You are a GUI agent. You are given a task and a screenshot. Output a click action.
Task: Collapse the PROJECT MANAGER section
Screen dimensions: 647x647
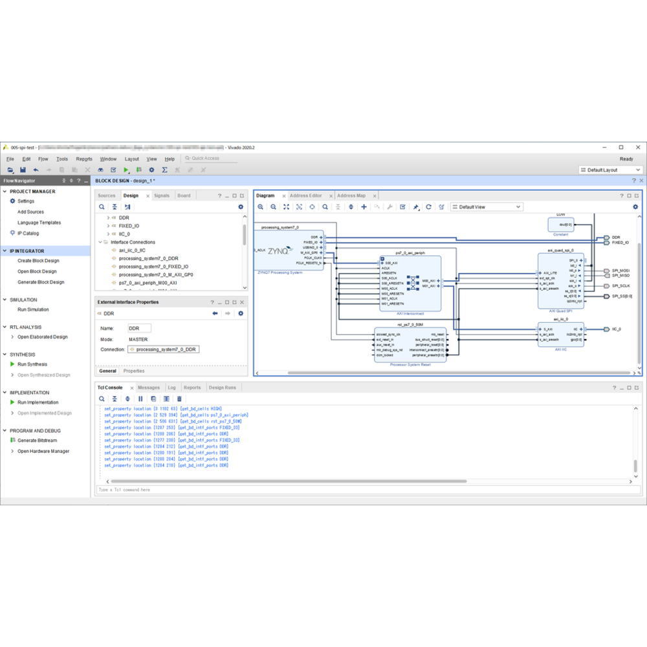pyautogui.click(x=5, y=192)
